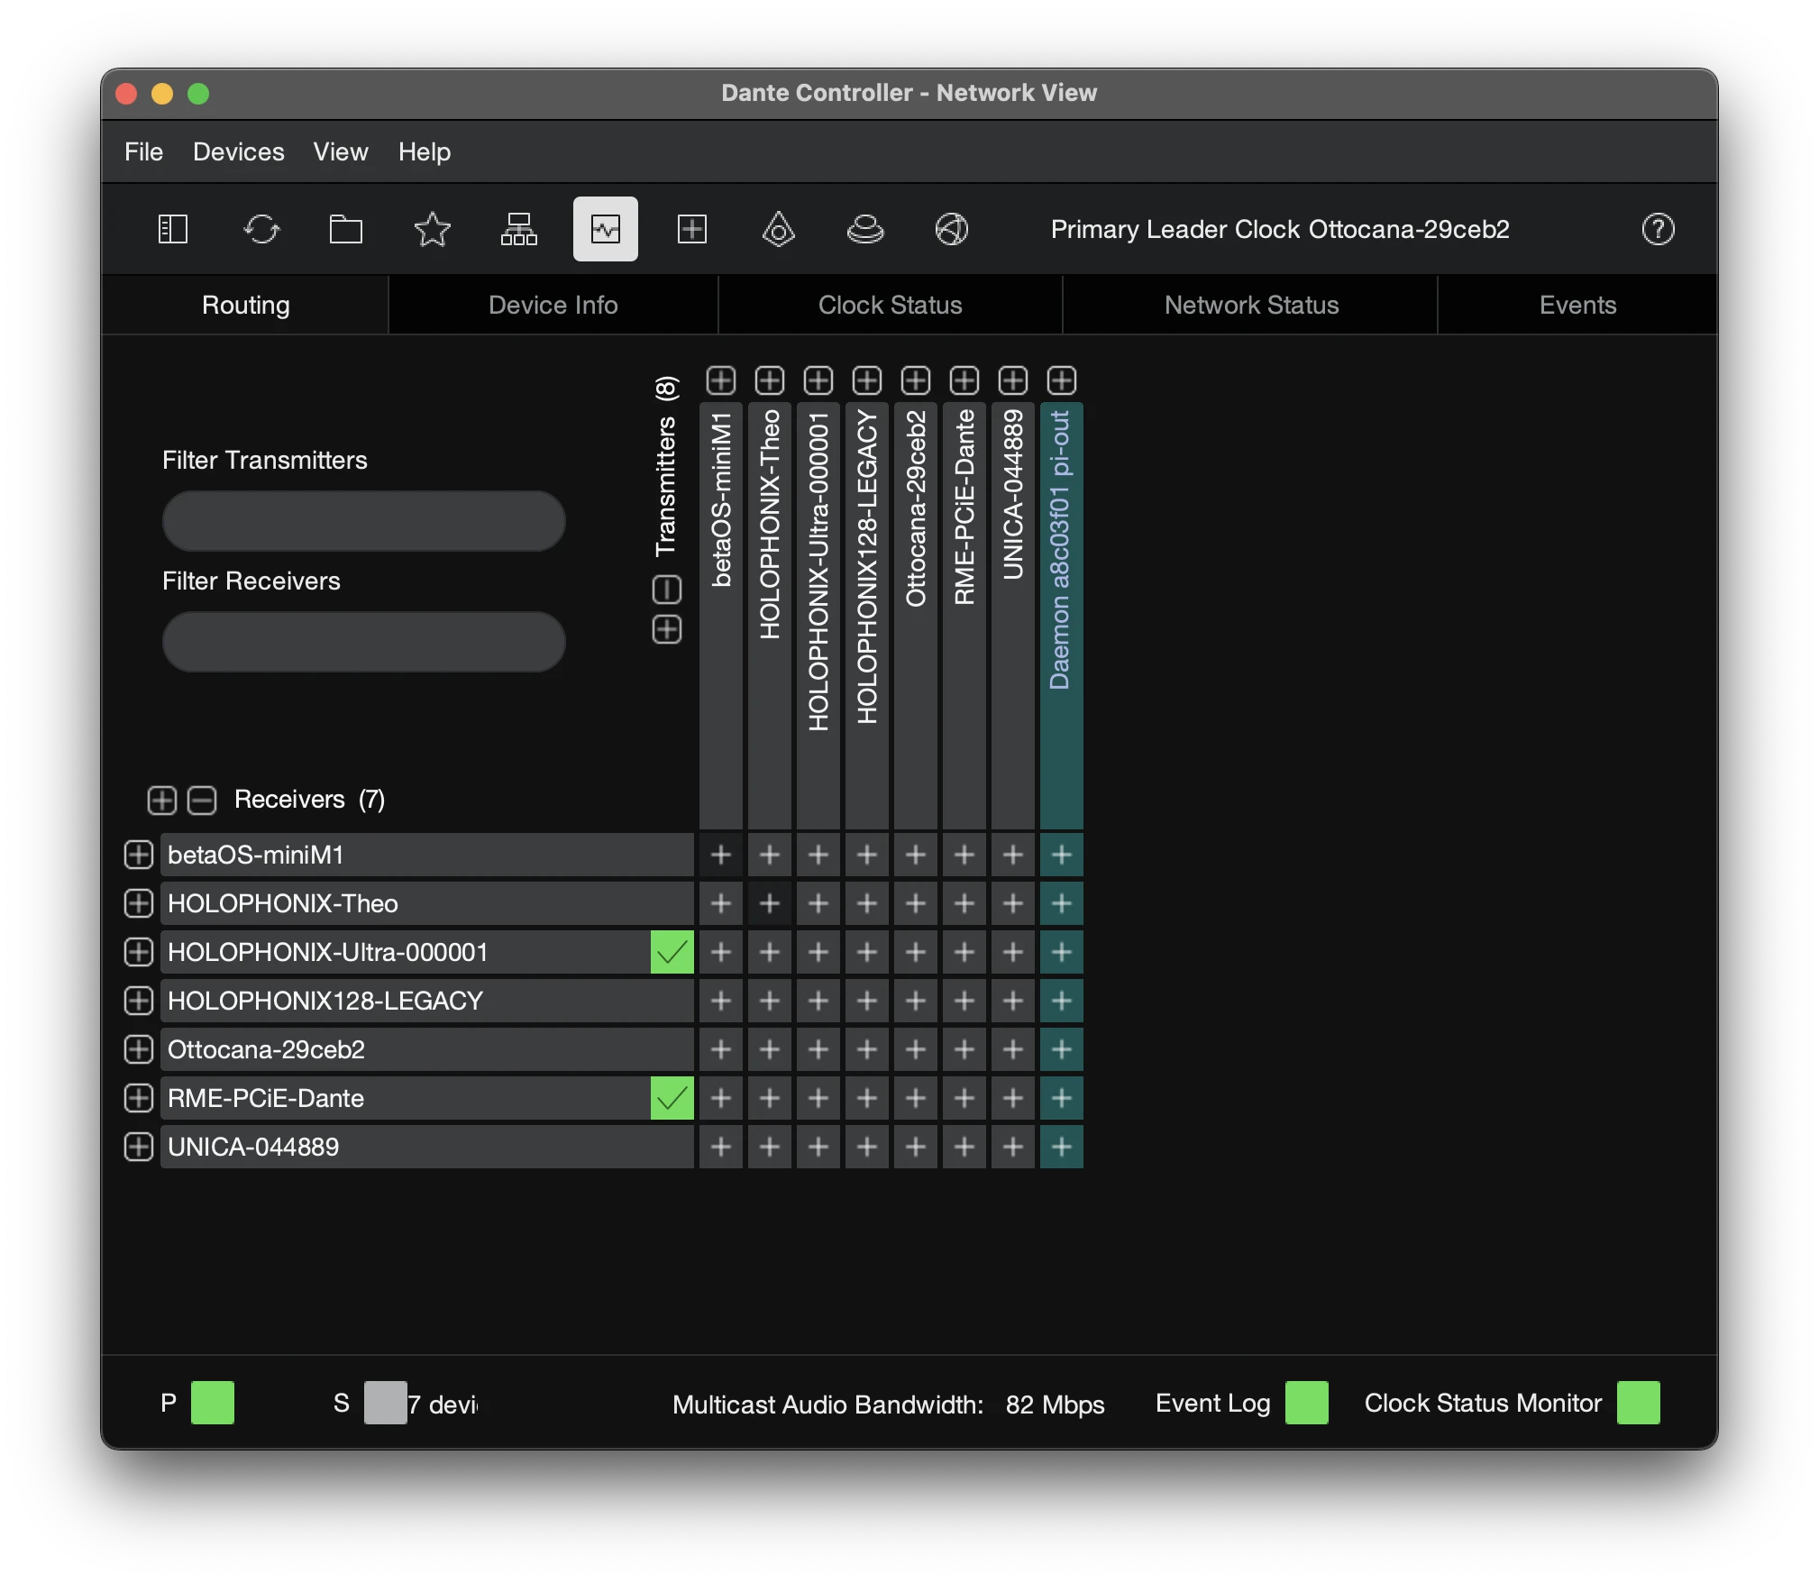The height and width of the screenshot is (1583, 1819).
Task: Collapse all transmitters with bar icon
Action: [667, 590]
